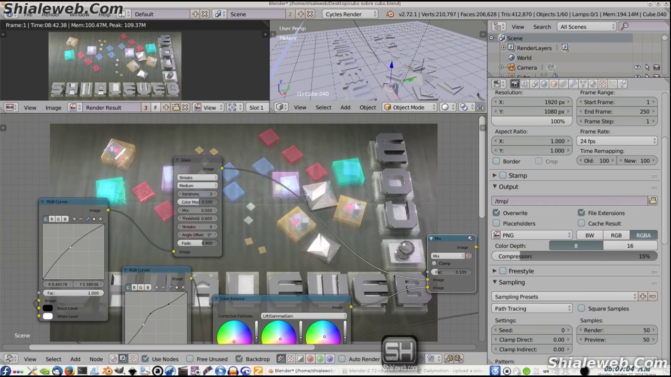
Task: Open the Search menu in outliner
Action: tap(542, 27)
